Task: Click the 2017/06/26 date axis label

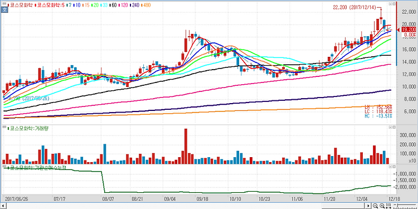Action: click(16, 199)
